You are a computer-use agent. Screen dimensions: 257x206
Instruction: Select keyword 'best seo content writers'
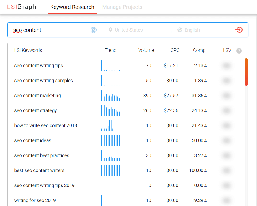[x=39, y=170]
